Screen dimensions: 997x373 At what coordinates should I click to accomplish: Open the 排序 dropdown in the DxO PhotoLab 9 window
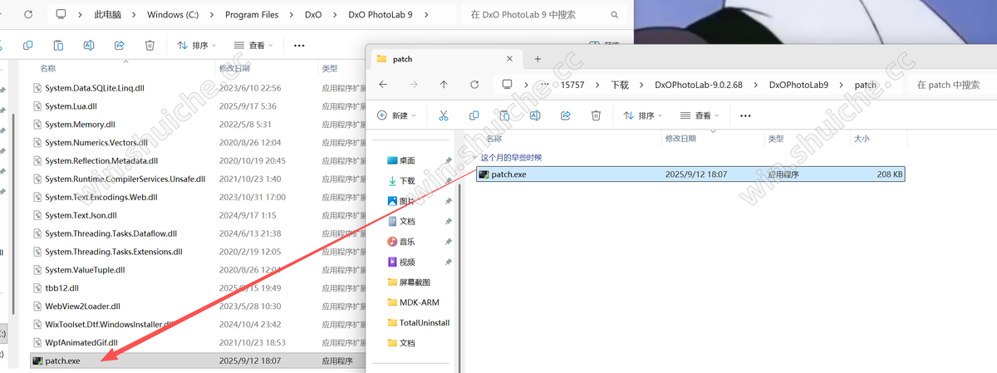(x=196, y=46)
